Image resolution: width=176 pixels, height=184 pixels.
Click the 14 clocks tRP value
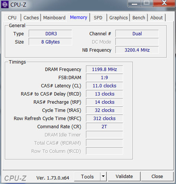pyautogui.click(x=105, y=102)
